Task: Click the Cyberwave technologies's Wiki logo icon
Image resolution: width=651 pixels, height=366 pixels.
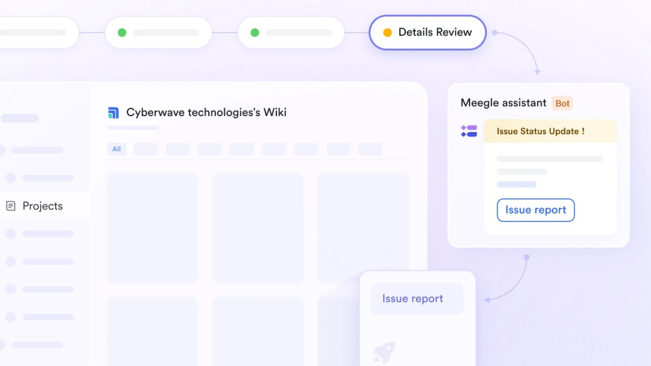Action: pyautogui.click(x=114, y=113)
